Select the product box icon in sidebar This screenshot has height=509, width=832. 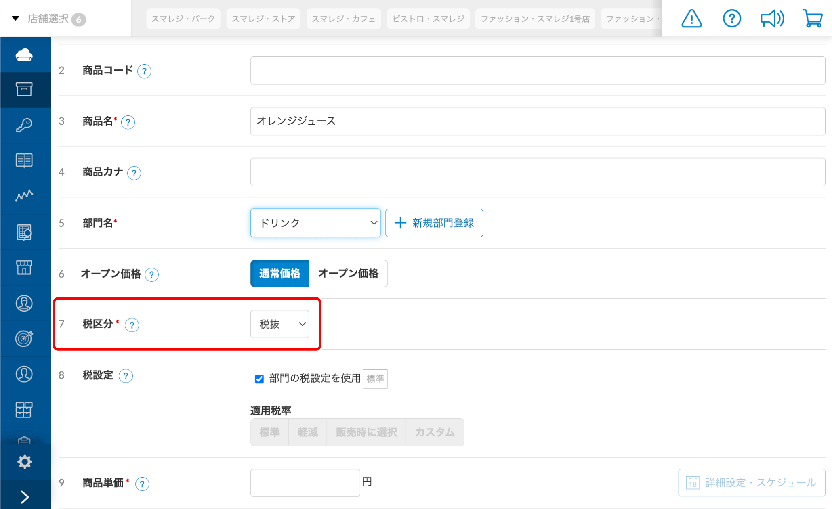[25, 89]
